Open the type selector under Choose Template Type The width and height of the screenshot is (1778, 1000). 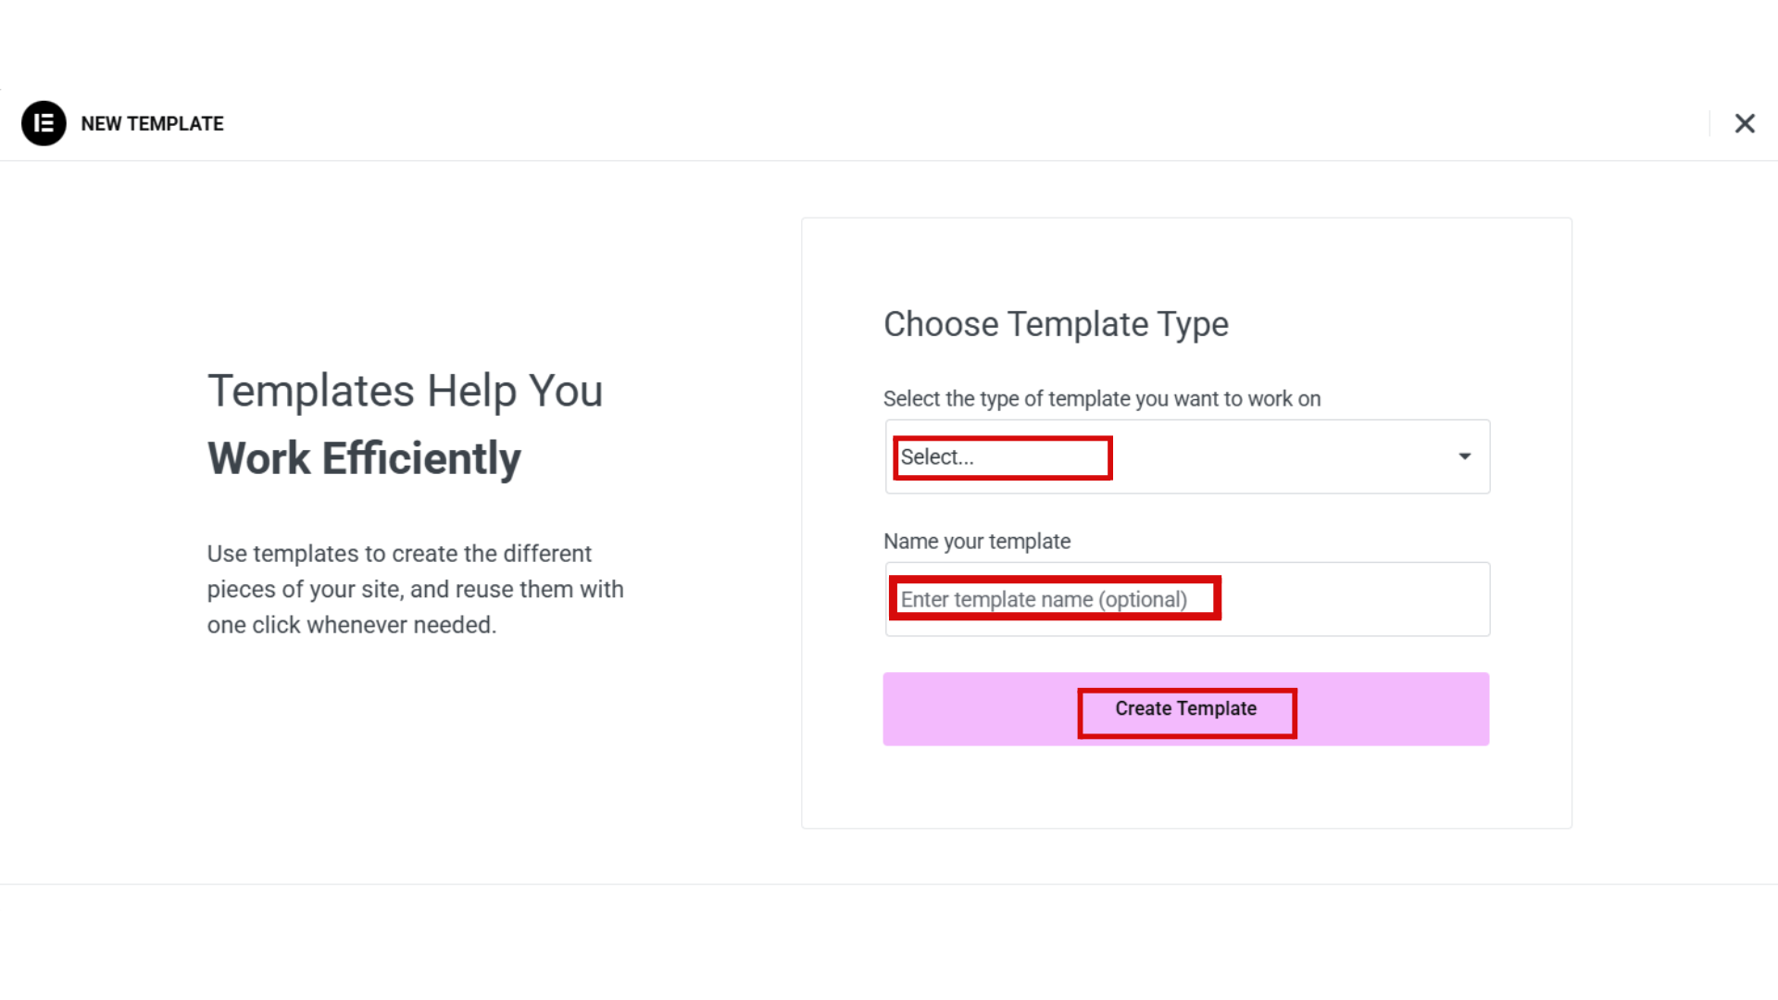[1186, 456]
